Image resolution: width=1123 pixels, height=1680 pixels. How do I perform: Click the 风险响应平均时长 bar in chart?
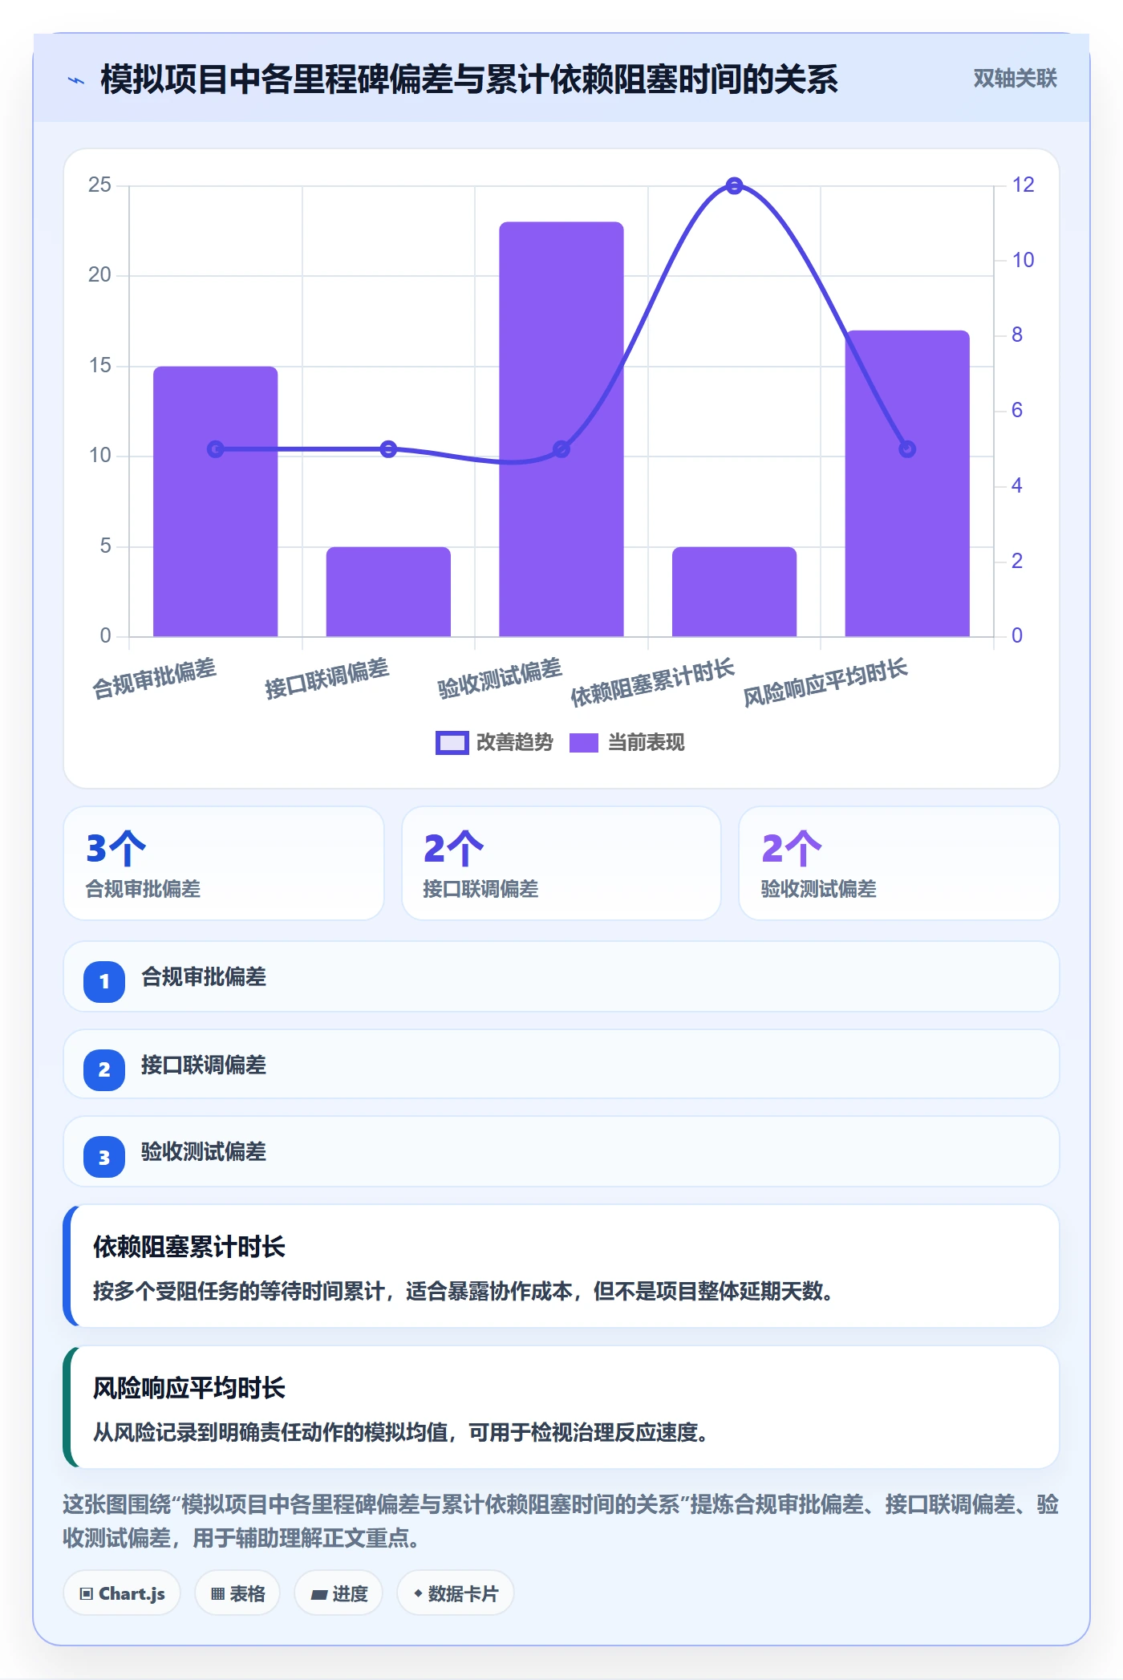coord(907,484)
